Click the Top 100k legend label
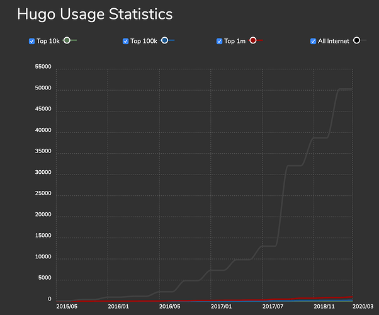This screenshot has width=379, height=315. [144, 42]
